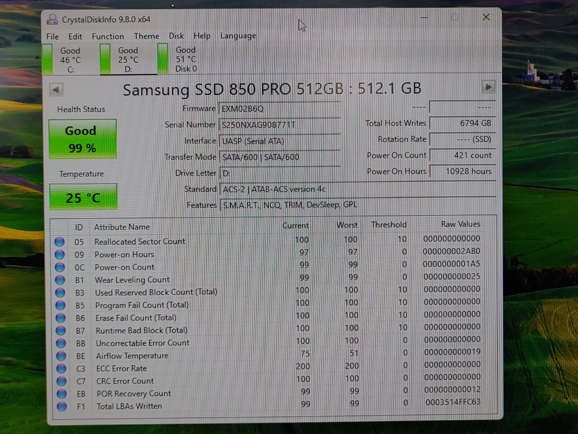Click the Threshold column header
The height and width of the screenshot is (434, 578).
point(389,225)
